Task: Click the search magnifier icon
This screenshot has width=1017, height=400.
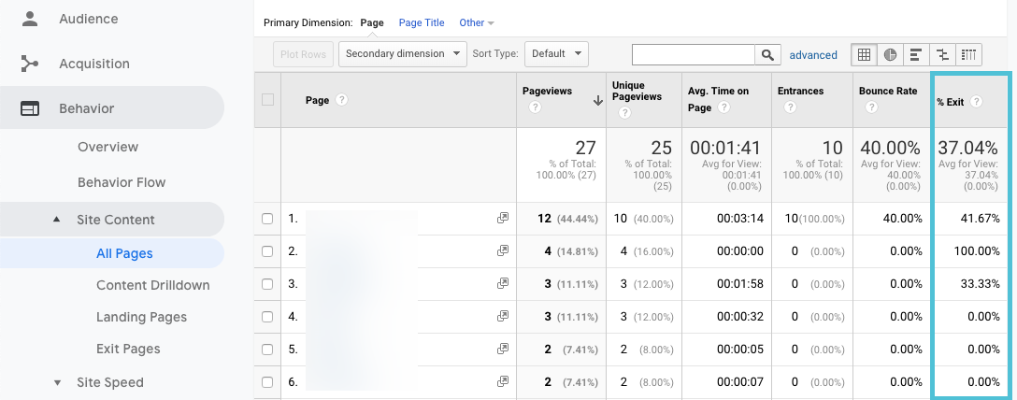Action: click(768, 55)
